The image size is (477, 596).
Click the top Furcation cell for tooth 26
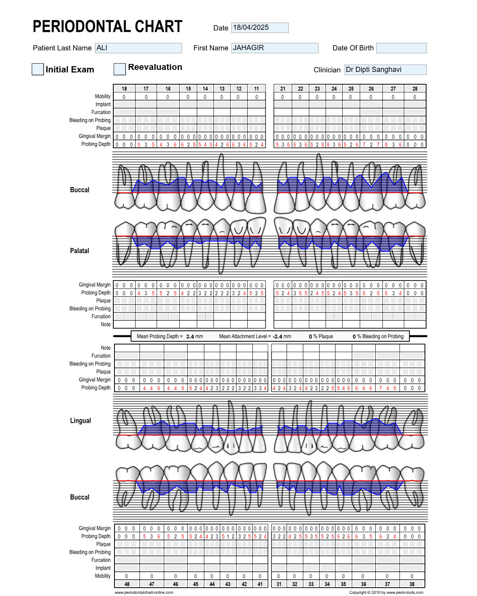coord(371,112)
